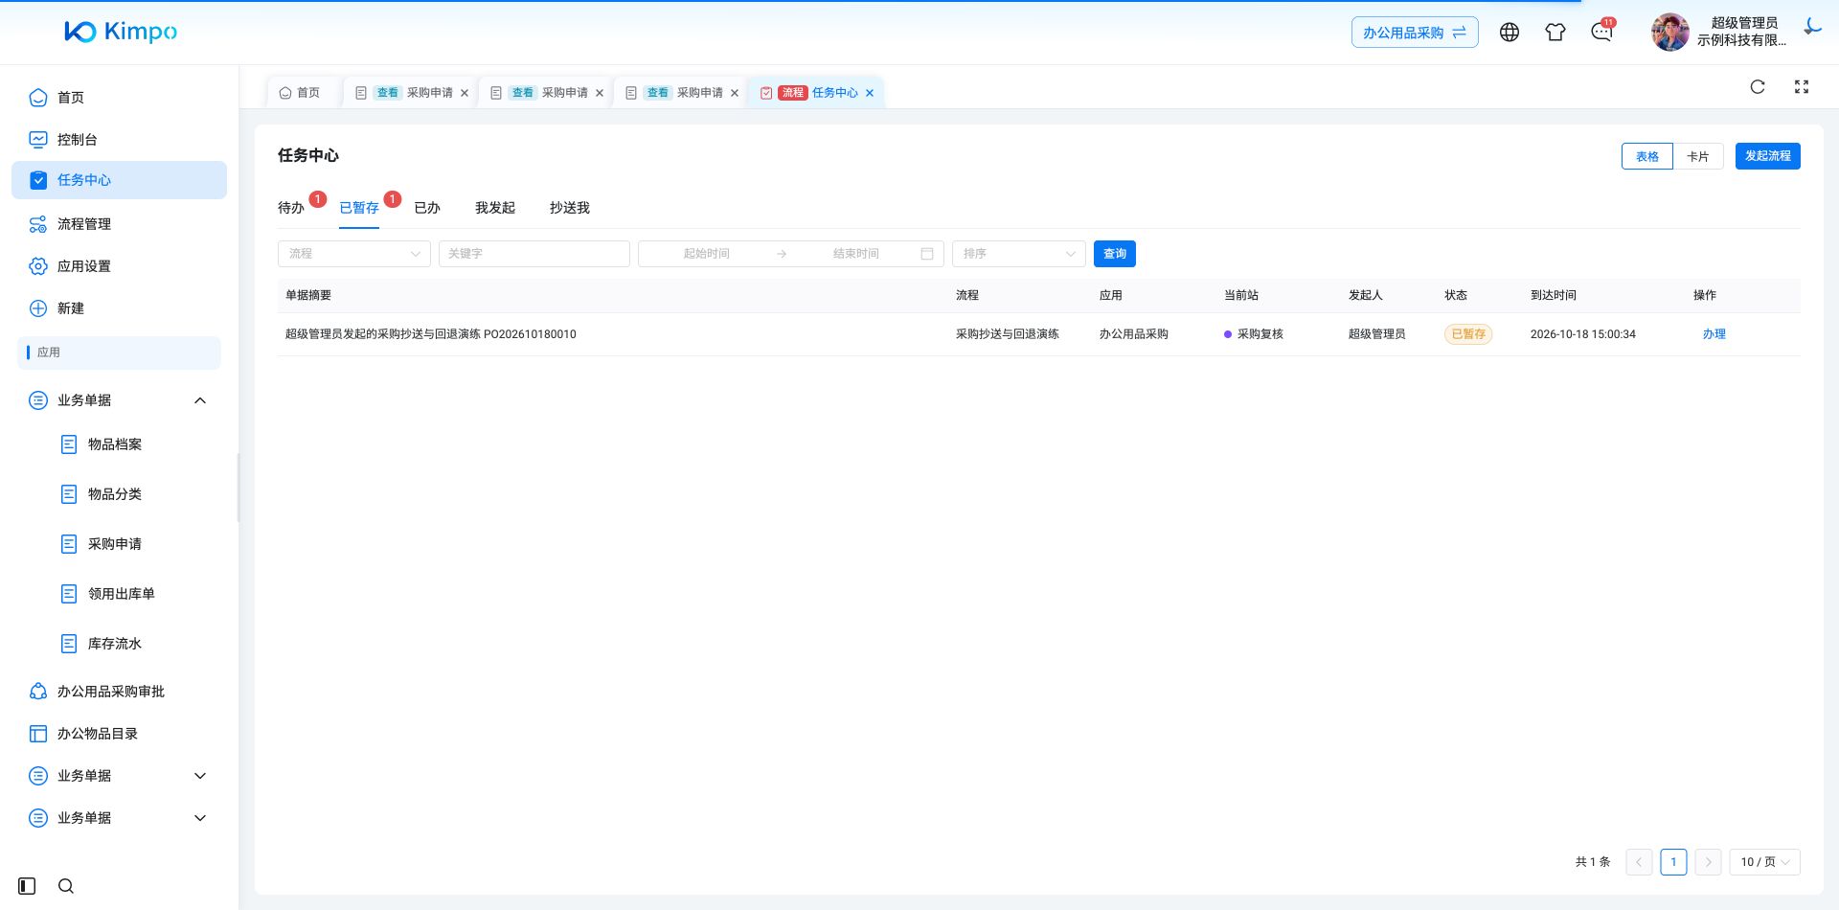
Task: Switch to the 我发起 tab
Action: click(x=495, y=208)
